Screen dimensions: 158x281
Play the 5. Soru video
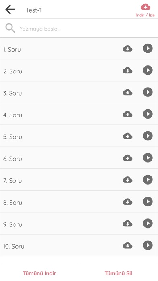(148, 136)
